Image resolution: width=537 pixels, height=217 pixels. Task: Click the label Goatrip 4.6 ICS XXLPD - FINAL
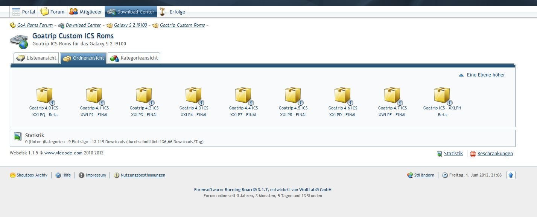coord(343,111)
